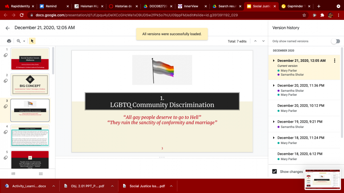Open a new browser tab
Screen dimensions: 344x193
point(319,6)
